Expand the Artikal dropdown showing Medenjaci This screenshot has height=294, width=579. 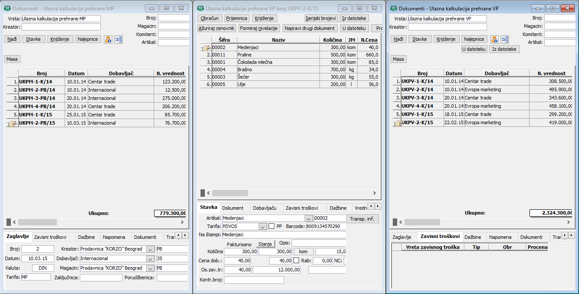309,218
